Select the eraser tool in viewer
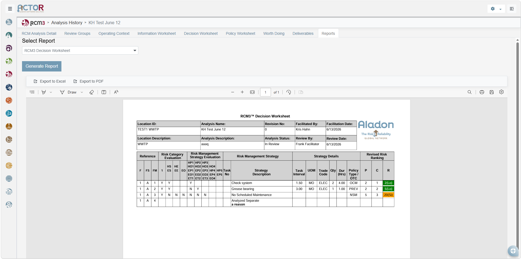This screenshot has height=259, width=521. pos(92,92)
